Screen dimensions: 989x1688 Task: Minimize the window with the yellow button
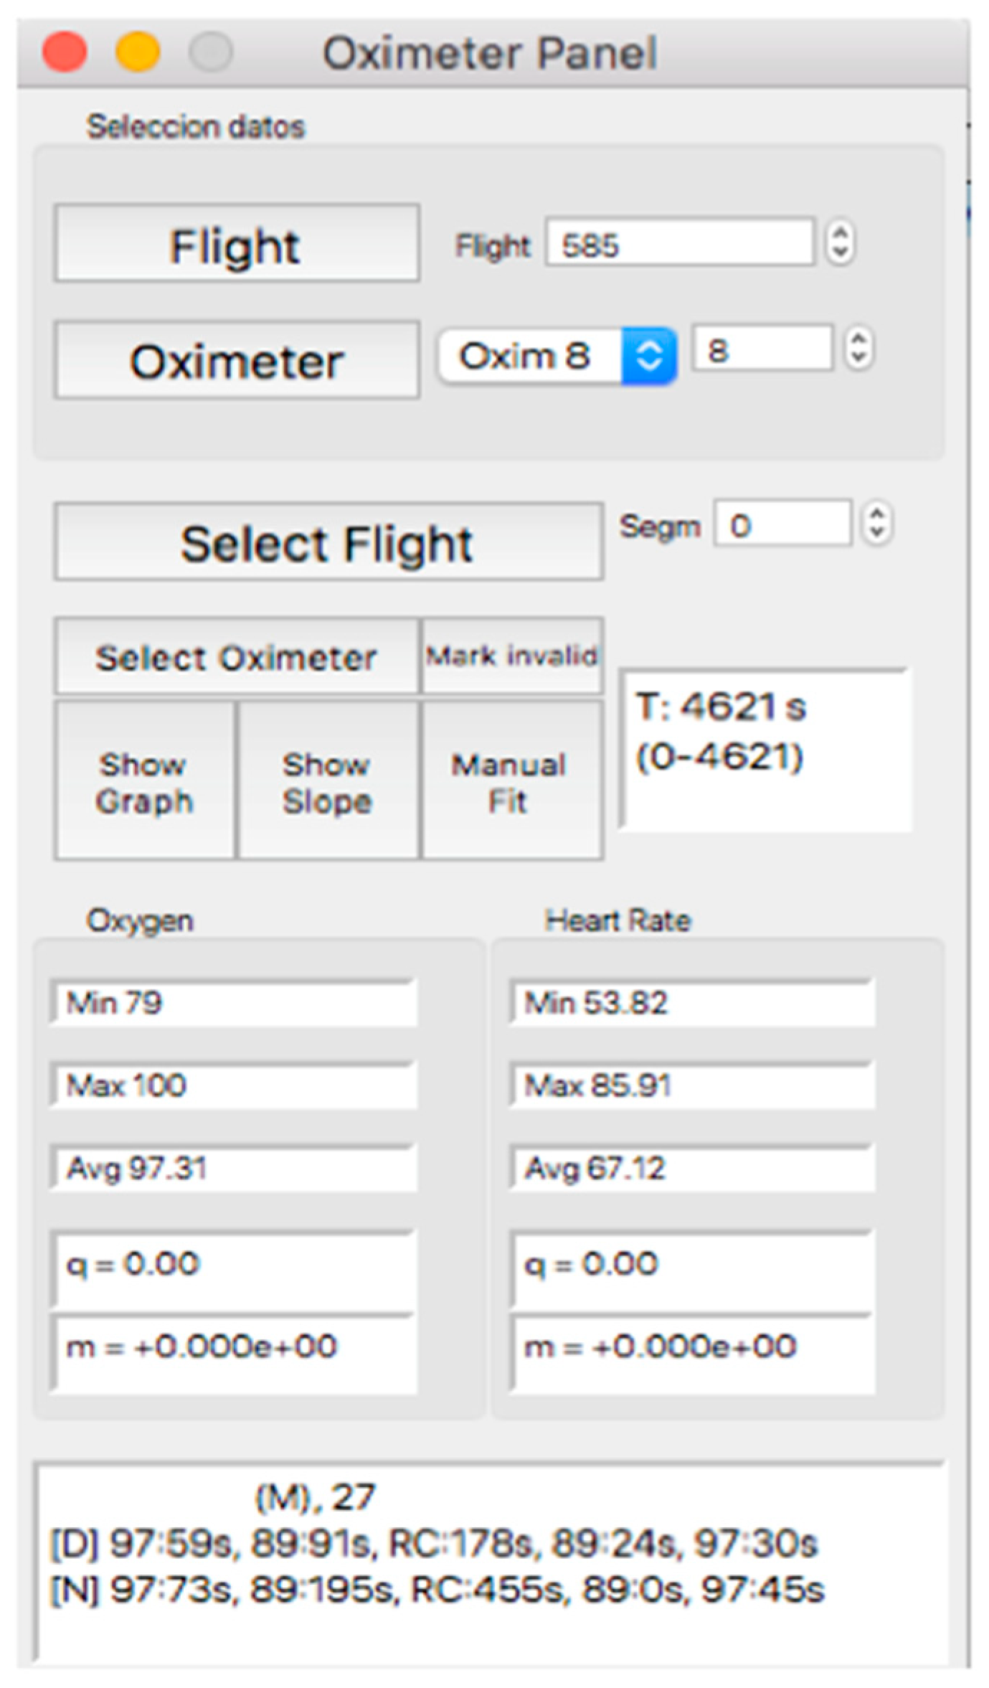tap(137, 52)
